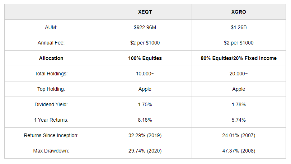Image resolution: width=291 pixels, height=164 pixels.
Task: Click the Annual Fee row label
Action: 51,43
